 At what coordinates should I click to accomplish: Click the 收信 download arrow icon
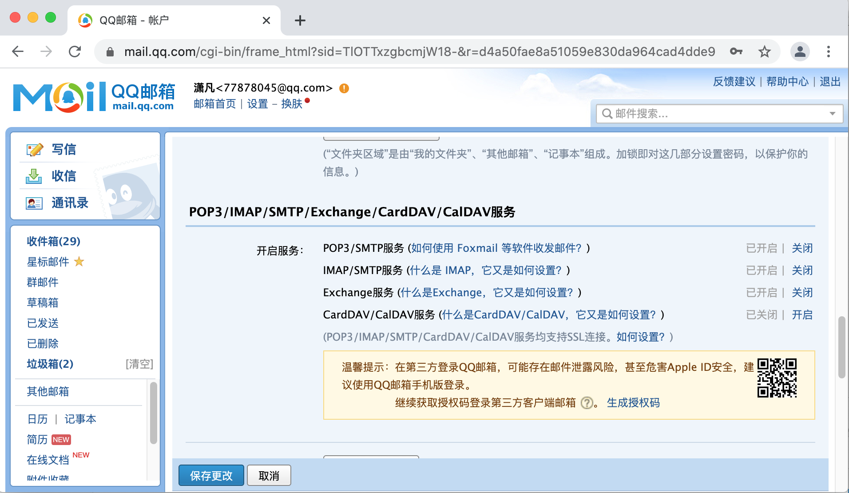34,176
